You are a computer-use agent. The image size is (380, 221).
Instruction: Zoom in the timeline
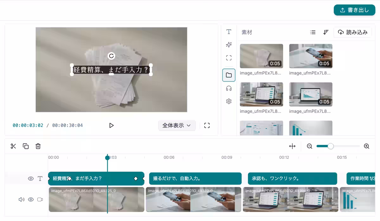[x=367, y=146]
